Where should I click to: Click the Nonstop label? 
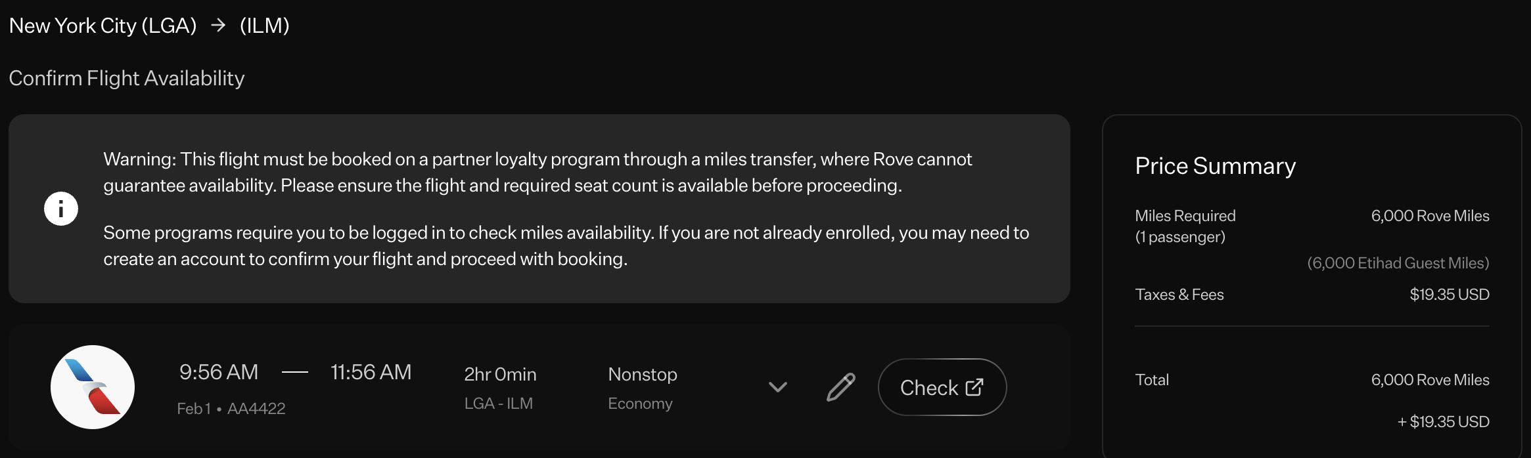[642, 374]
